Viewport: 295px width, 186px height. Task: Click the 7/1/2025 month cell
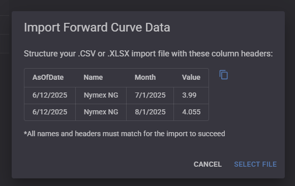150,96
